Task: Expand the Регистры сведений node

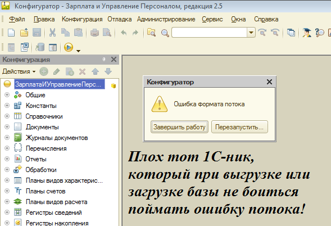Action: (x=7, y=212)
